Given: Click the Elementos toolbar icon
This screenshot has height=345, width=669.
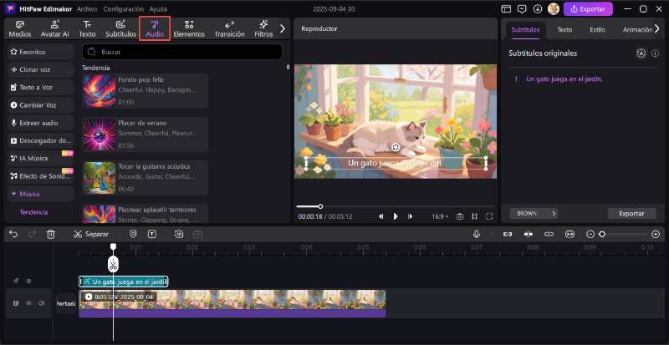Looking at the screenshot, I should tap(188, 29).
